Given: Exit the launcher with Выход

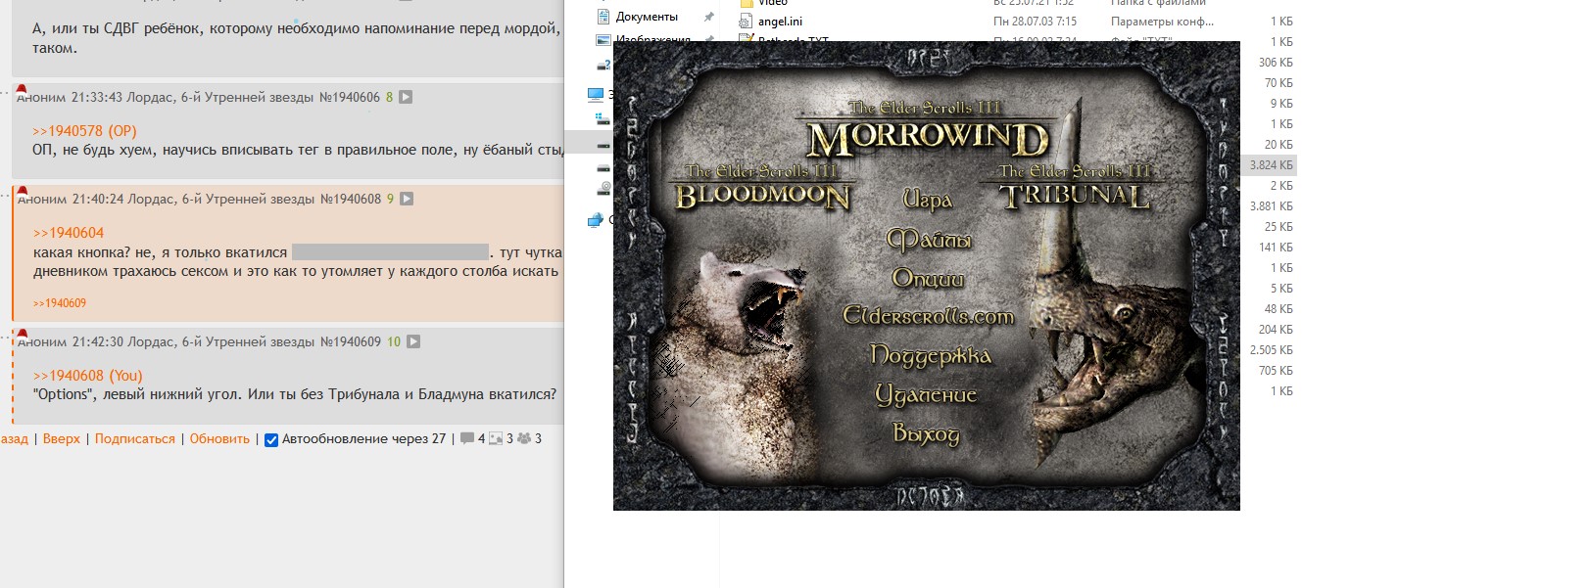Looking at the screenshot, I should [x=926, y=433].
